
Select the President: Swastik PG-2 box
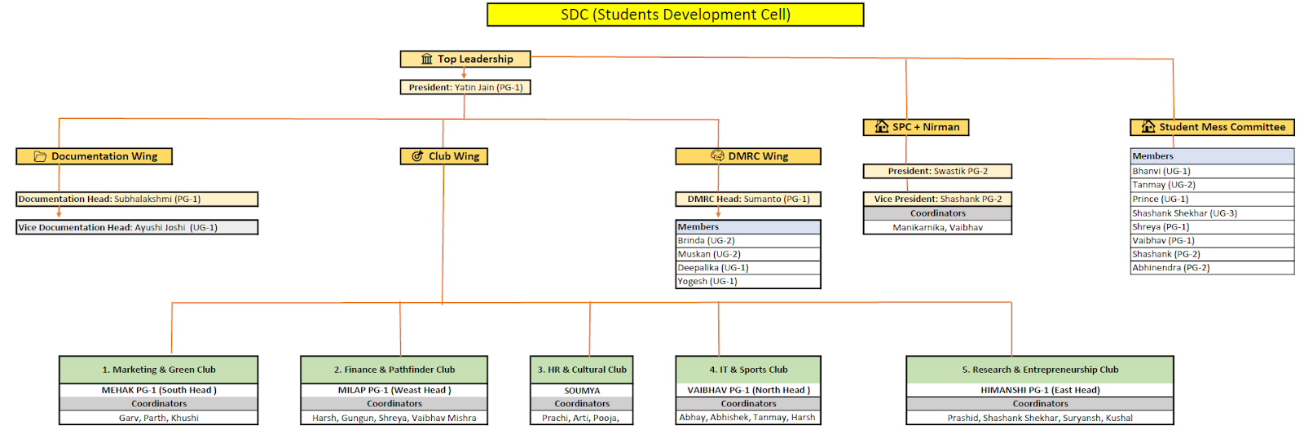pyautogui.click(x=937, y=171)
